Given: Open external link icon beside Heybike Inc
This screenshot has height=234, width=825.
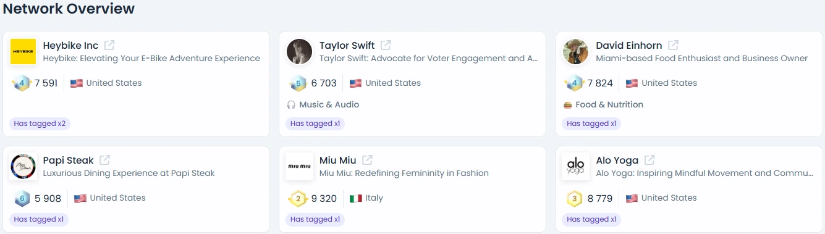Looking at the screenshot, I should [x=109, y=45].
